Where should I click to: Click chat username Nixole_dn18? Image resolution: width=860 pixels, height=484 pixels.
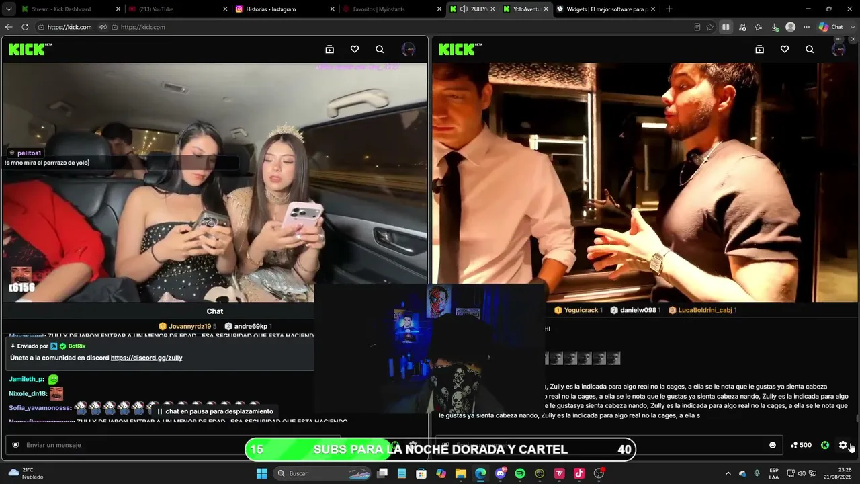[x=28, y=393]
